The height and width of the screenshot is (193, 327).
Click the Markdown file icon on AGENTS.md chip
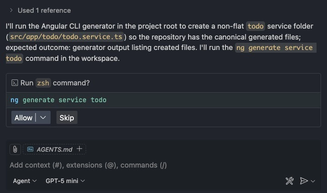(x=30, y=149)
